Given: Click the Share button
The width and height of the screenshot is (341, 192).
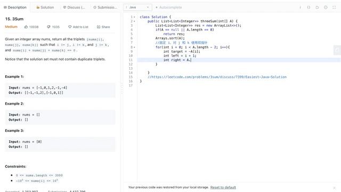Looking at the screenshot, I should point(103,27).
